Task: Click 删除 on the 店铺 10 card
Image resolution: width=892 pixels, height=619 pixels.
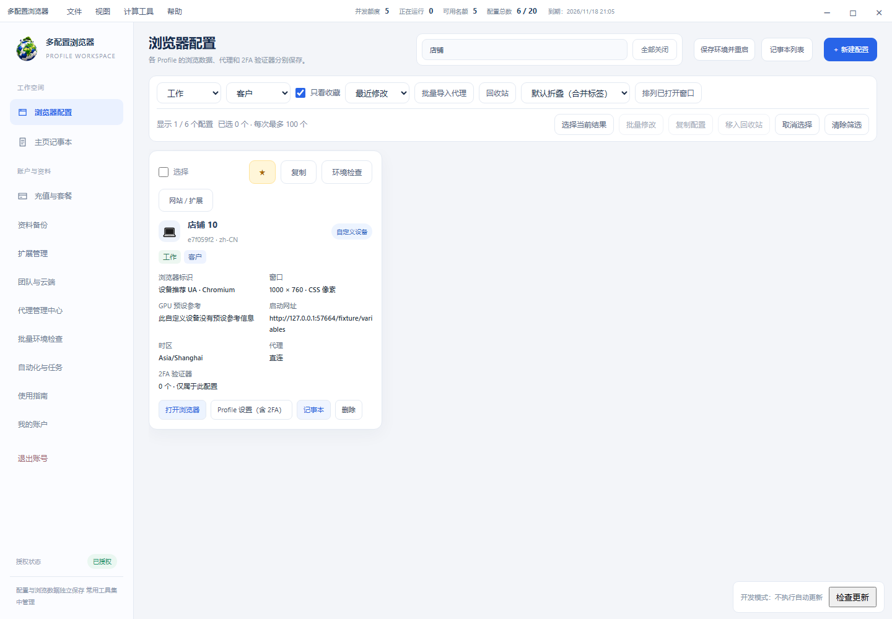Action: [349, 410]
